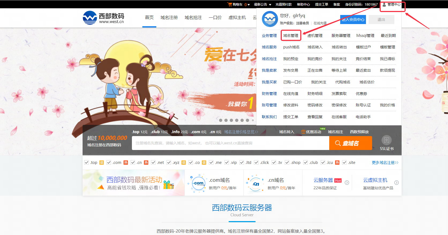The width and height of the screenshot is (448, 235).
Task: Select the first banner carousel dot
Action: (x=221, y=120)
